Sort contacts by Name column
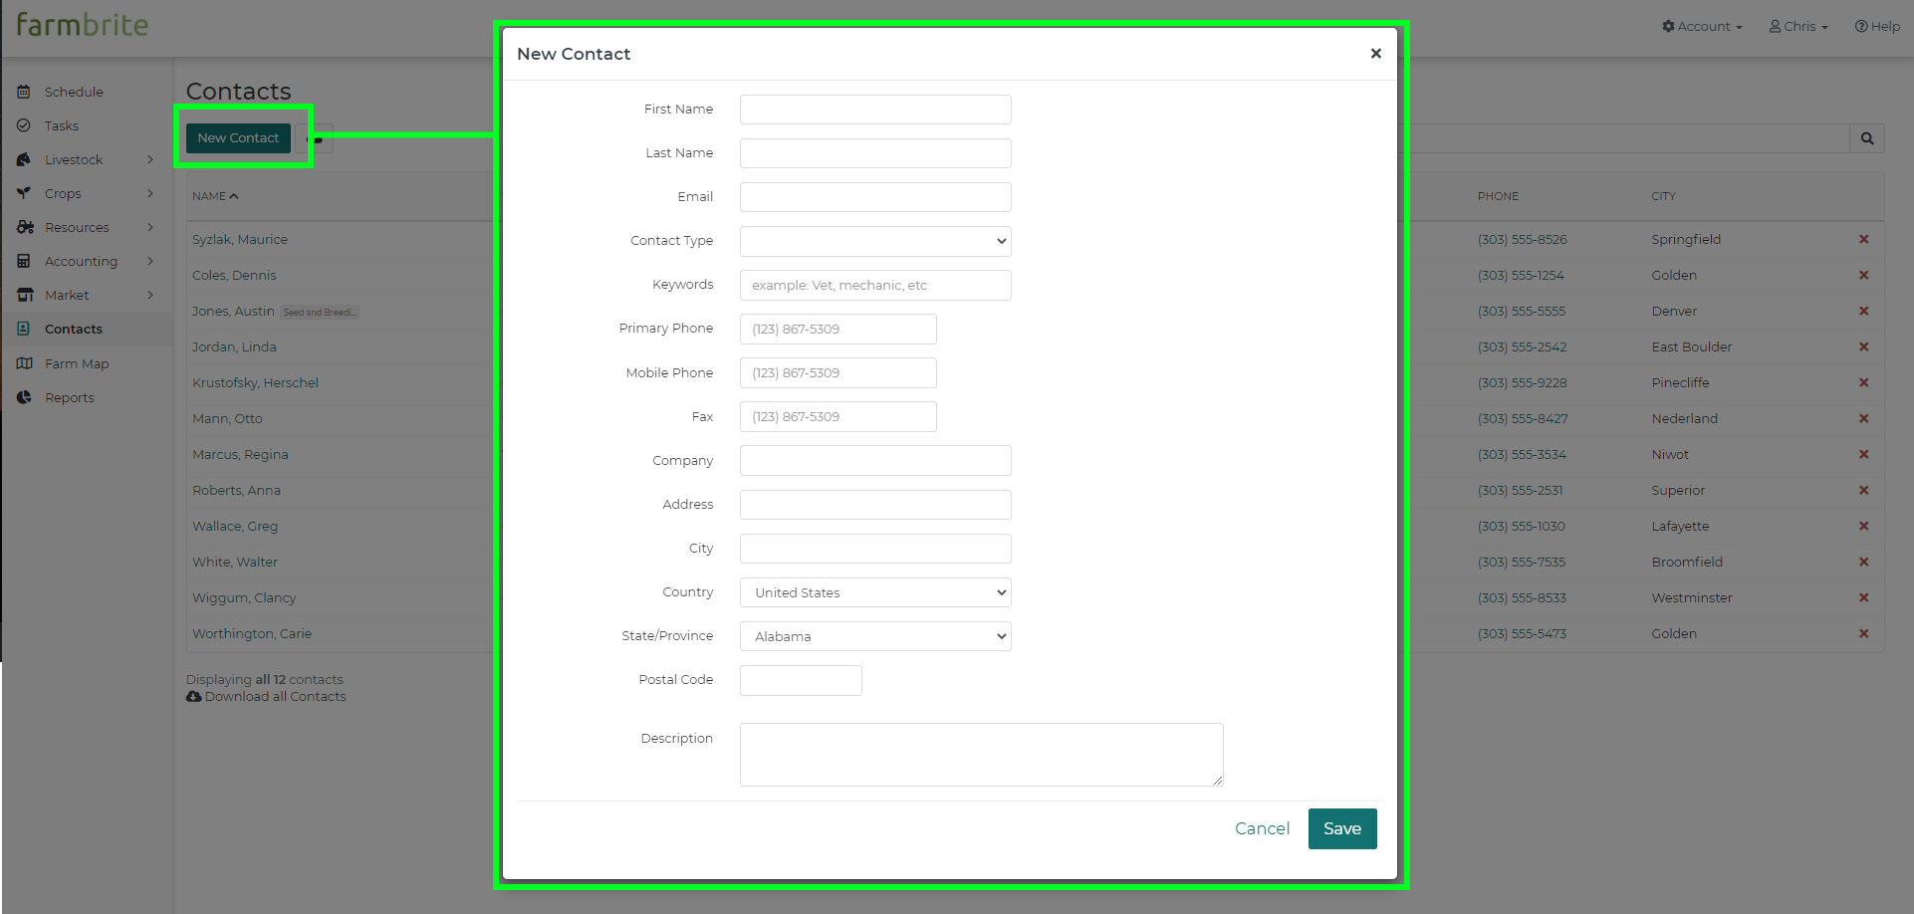1914x914 pixels. (215, 196)
